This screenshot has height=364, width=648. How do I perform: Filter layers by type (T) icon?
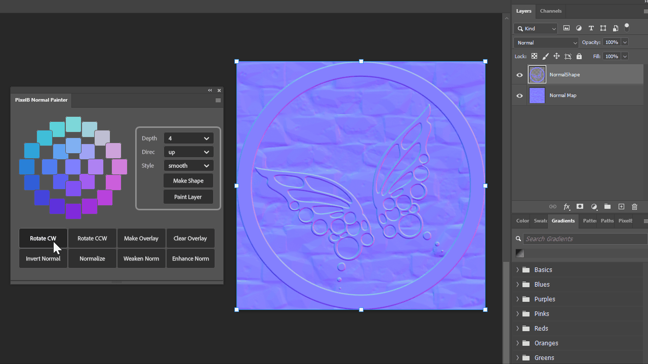[x=591, y=28]
